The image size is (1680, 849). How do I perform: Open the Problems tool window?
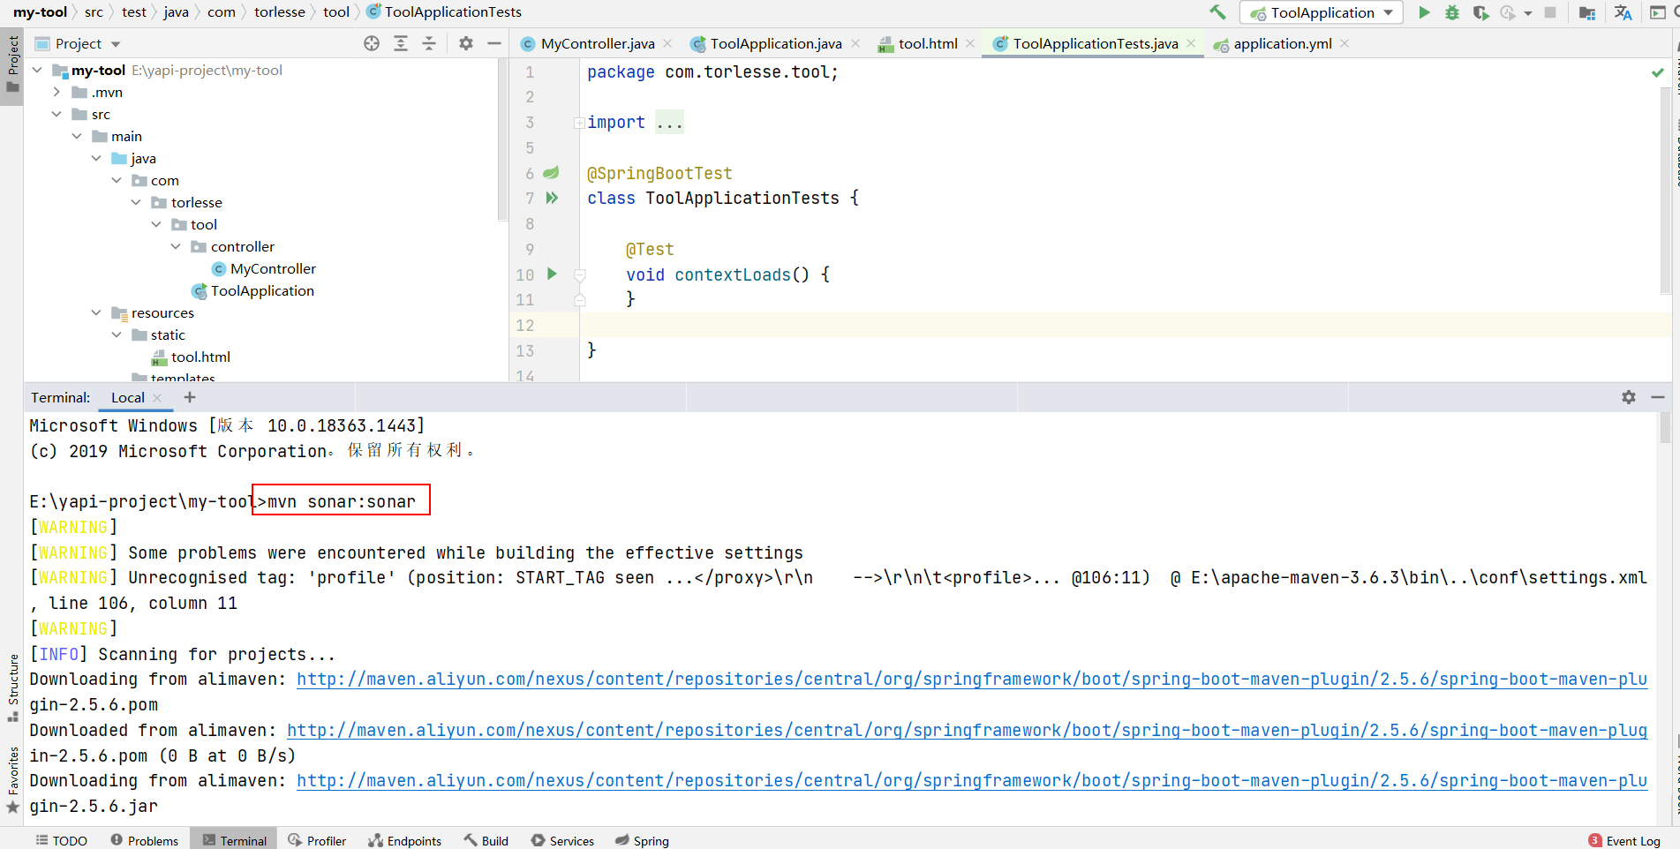pyautogui.click(x=144, y=840)
